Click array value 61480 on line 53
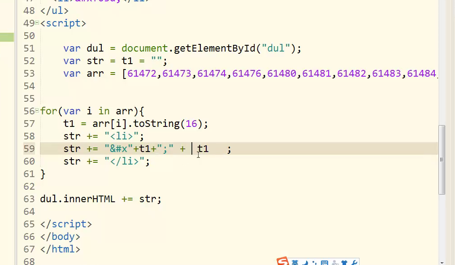The width and height of the screenshot is (455, 265). (x=282, y=74)
